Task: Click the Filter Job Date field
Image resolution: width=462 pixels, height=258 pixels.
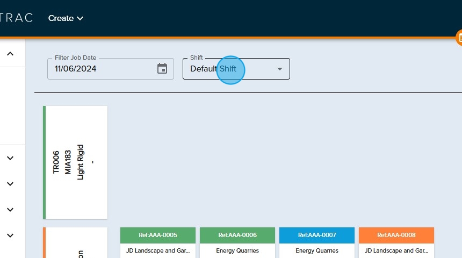Action: click(x=102, y=69)
